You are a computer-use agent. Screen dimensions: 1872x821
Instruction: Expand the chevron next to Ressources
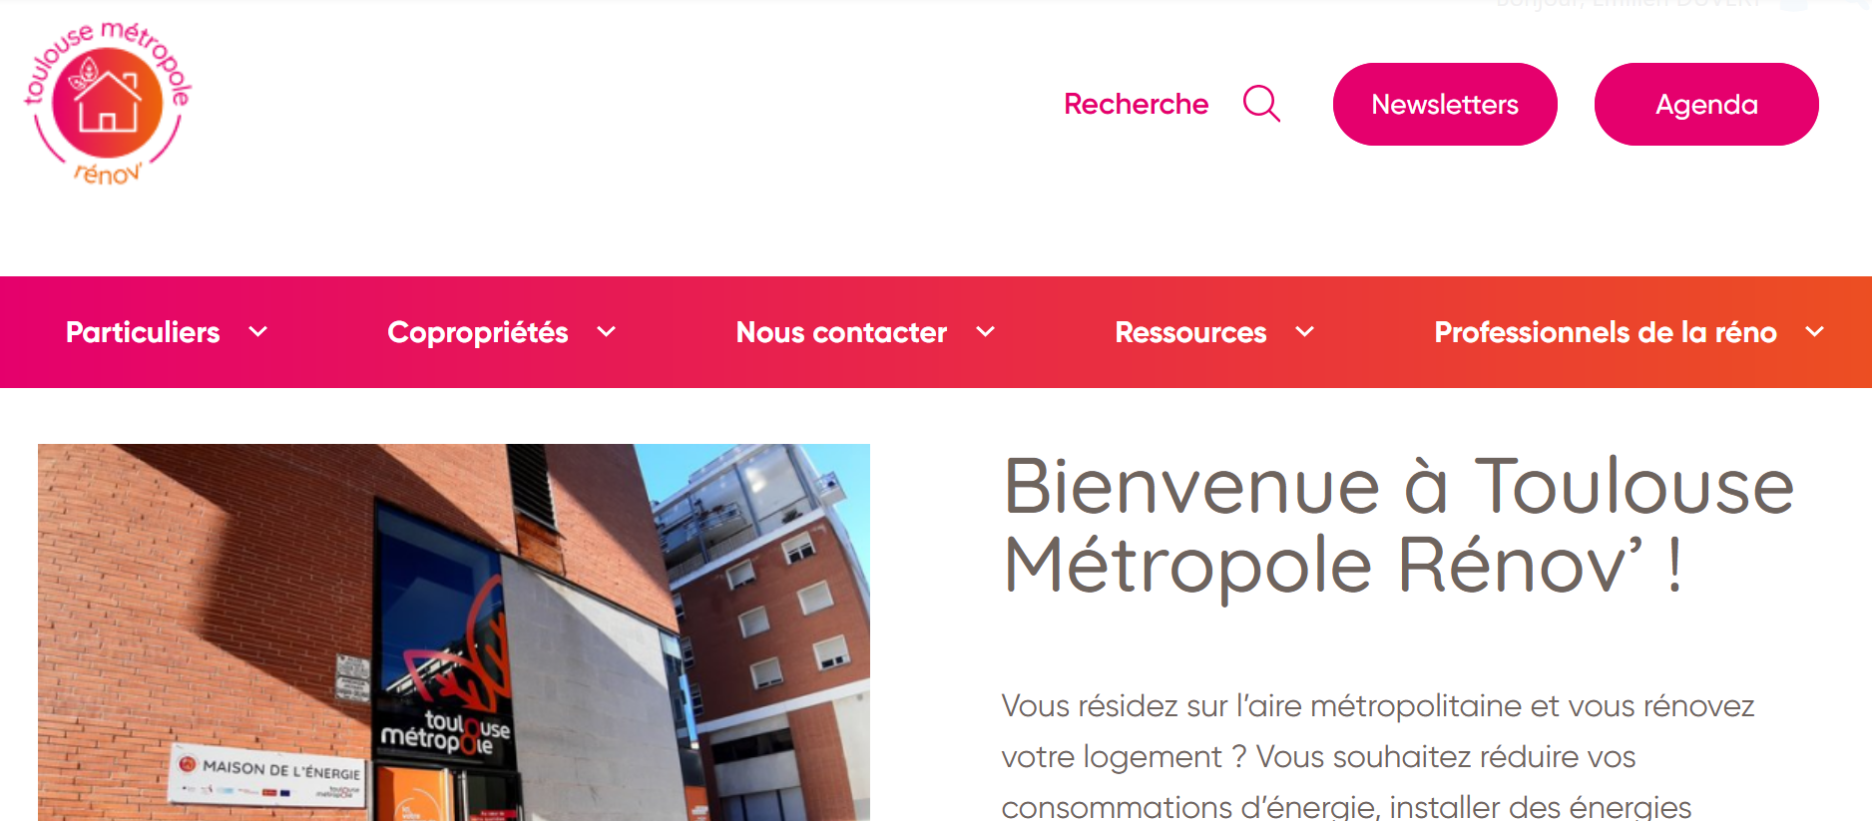1305,332
